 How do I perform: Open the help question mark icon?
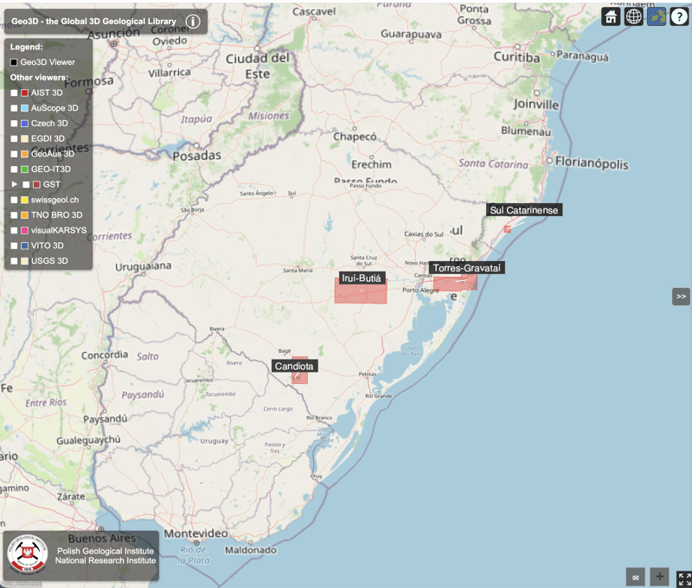click(679, 16)
